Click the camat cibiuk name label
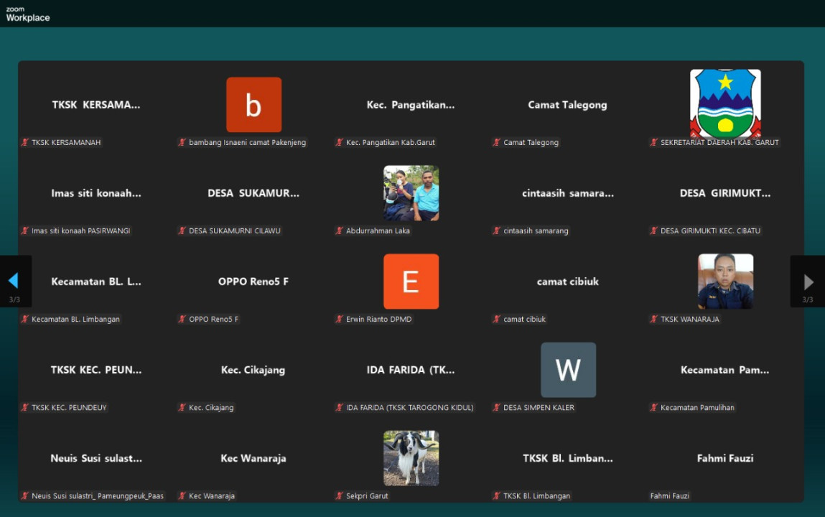 click(524, 319)
